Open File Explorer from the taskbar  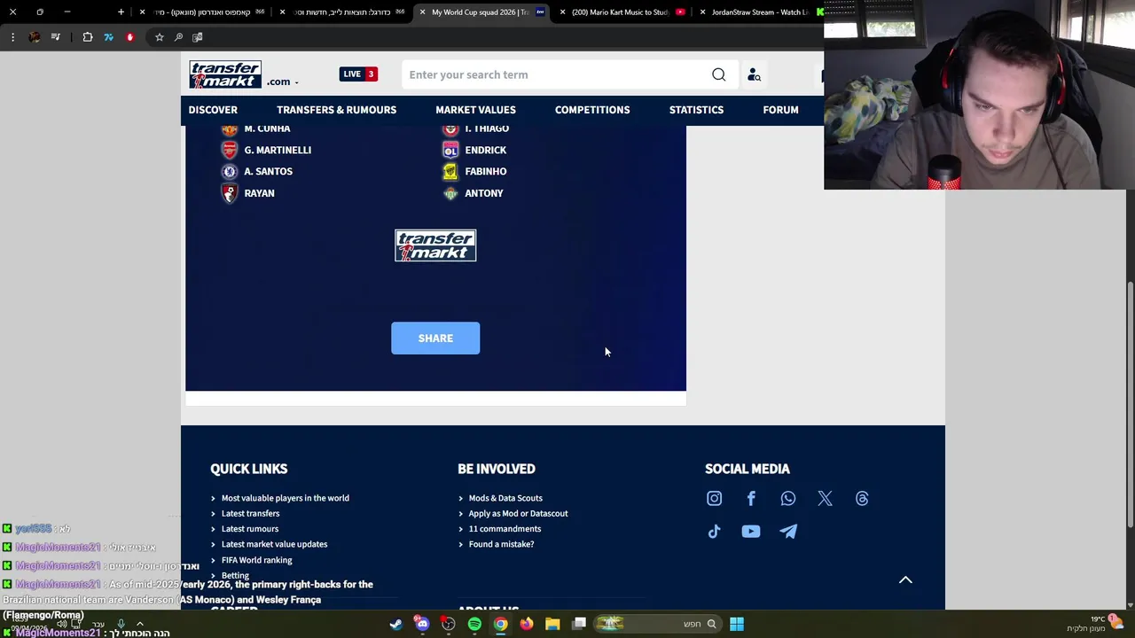click(x=552, y=624)
